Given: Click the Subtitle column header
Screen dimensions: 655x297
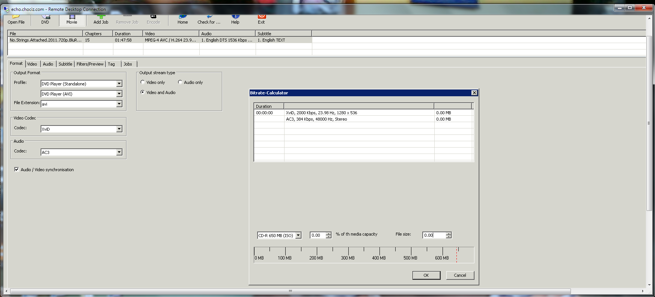Looking at the screenshot, I should [x=284, y=33].
